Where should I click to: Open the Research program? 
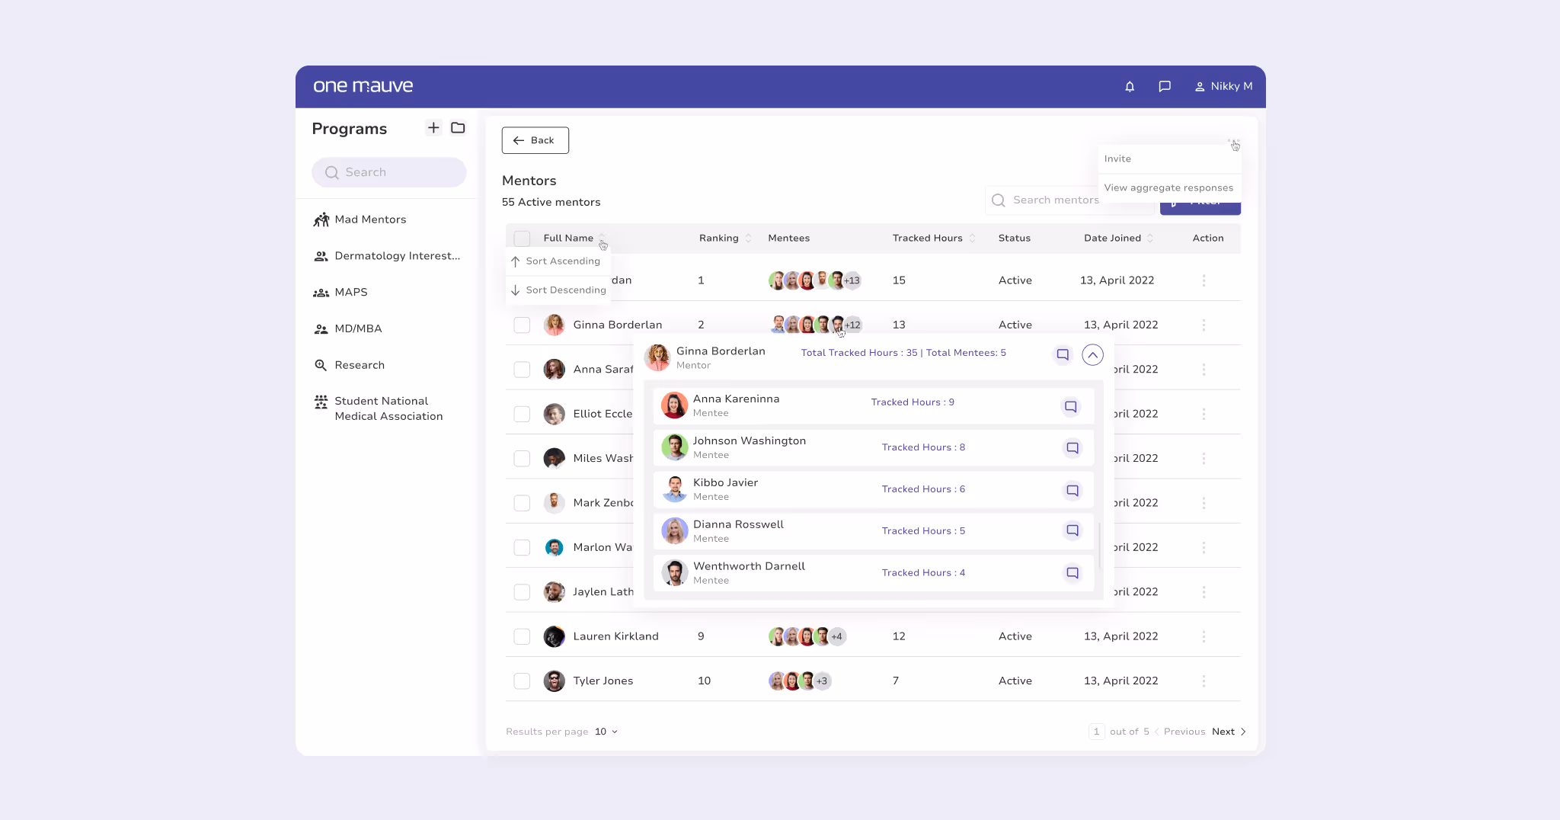click(349, 365)
